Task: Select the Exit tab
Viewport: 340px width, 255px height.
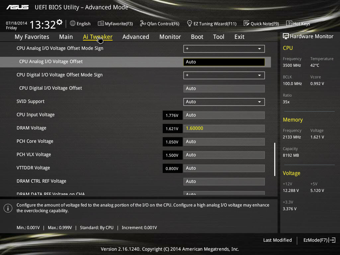Action: pyautogui.click(x=239, y=37)
